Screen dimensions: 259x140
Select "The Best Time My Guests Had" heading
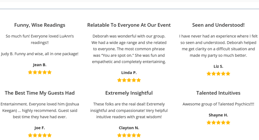pyautogui.click(x=40, y=93)
